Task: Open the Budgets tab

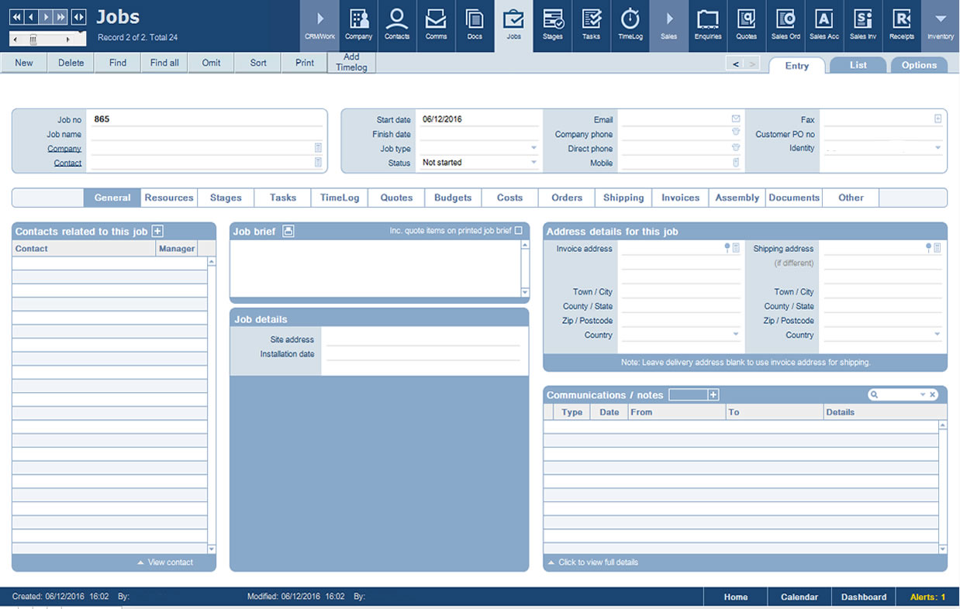Action: point(453,198)
